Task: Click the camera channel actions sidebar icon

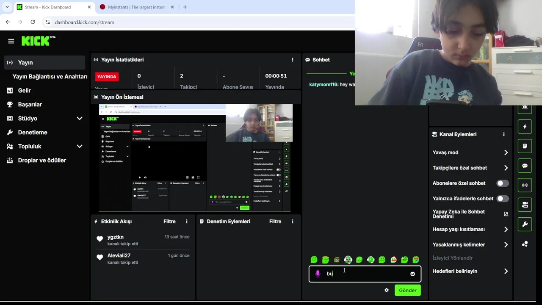Action: pyautogui.click(x=525, y=205)
